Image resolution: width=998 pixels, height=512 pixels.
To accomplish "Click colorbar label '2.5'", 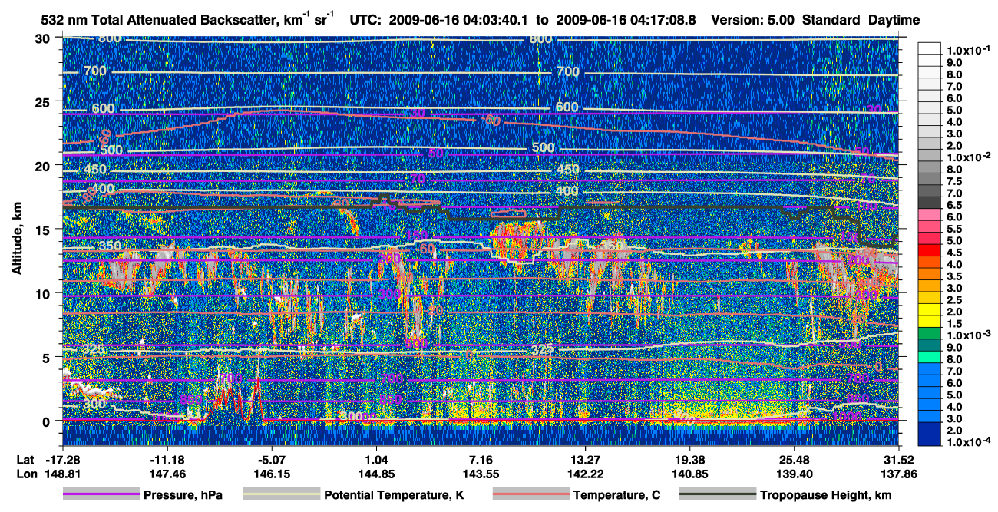I will (x=953, y=300).
